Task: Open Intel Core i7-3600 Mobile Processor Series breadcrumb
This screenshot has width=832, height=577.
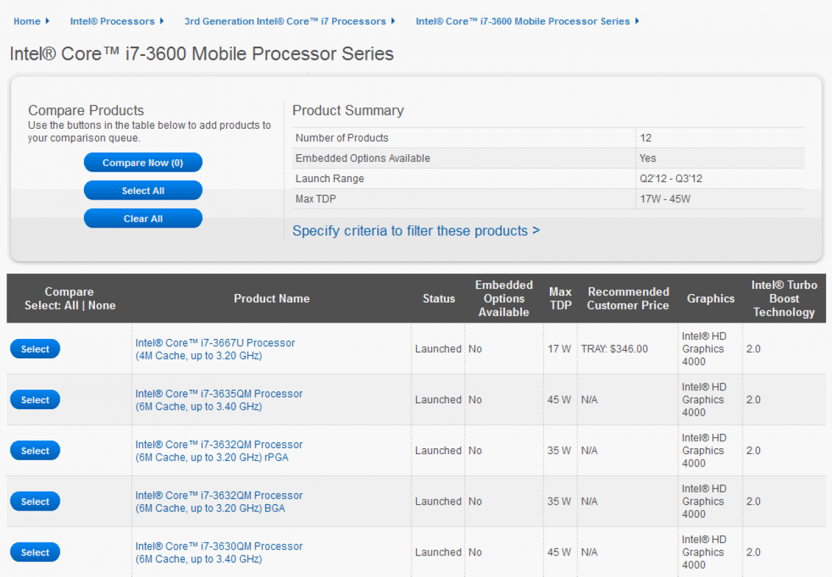Action: point(523,21)
